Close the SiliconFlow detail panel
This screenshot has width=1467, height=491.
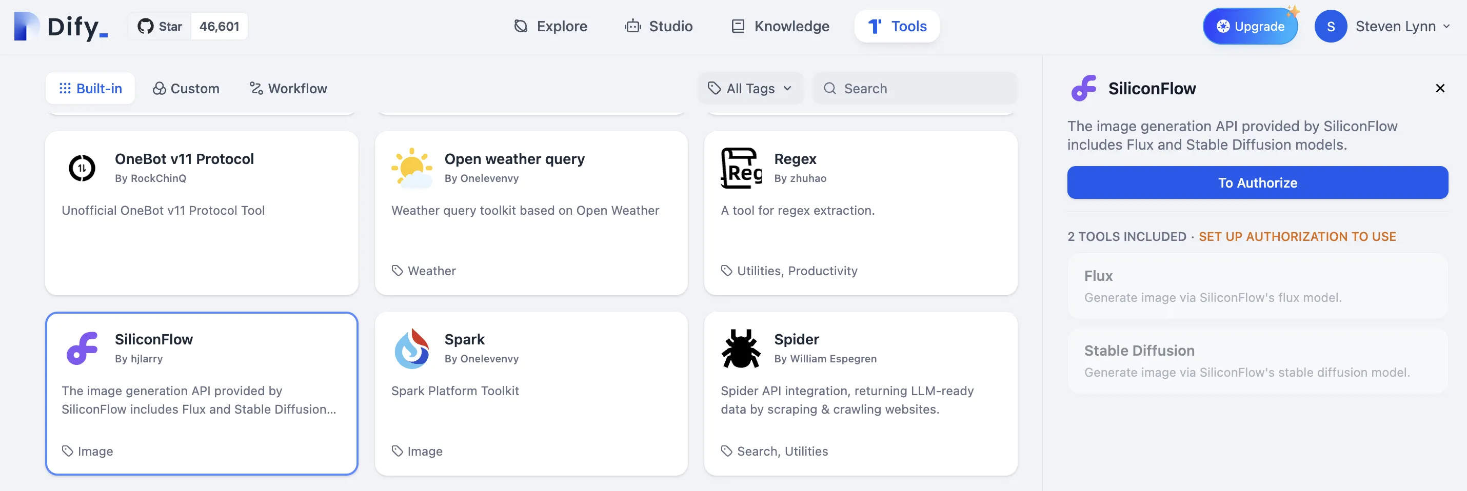pyautogui.click(x=1440, y=89)
